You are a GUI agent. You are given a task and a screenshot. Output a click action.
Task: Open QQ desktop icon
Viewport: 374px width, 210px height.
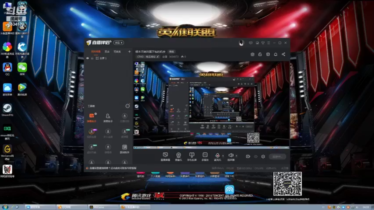(x=7, y=69)
